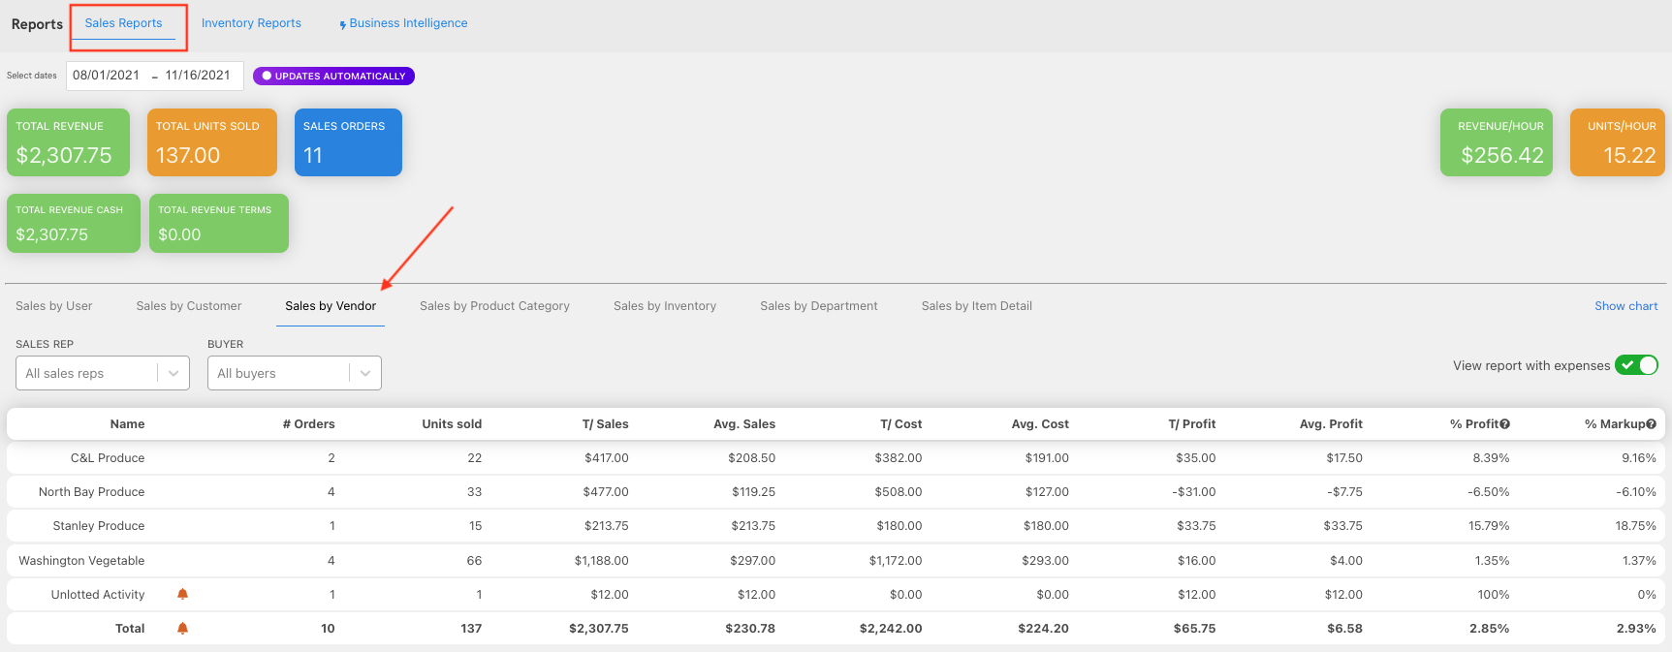1672x652 pixels.
Task: Click T/ Sales column header
Action: (605, 424)
